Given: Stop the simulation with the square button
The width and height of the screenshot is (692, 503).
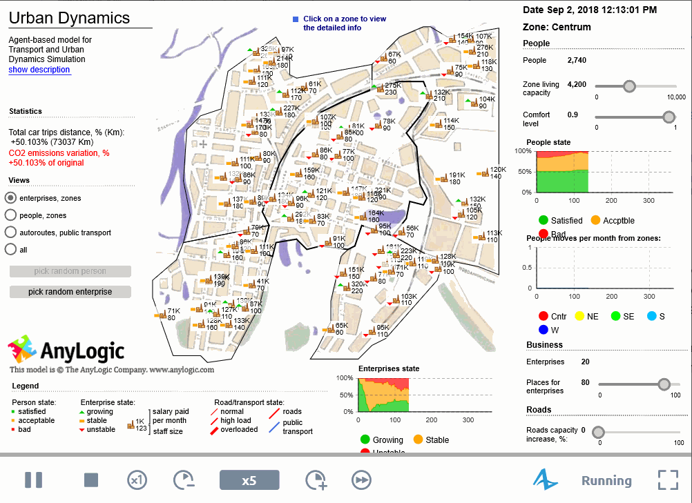Looking at the screenshot, I should click(x=91, y=480).
